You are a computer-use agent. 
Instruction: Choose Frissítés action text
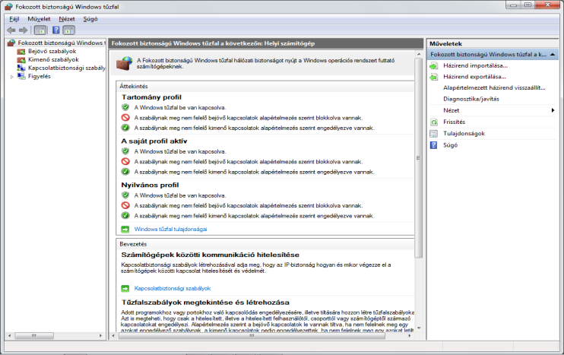(454, 122)
